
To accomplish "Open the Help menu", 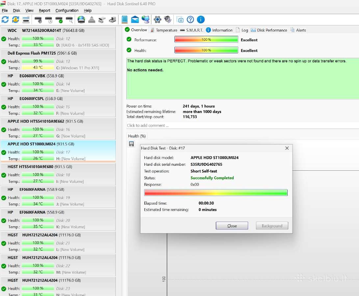I will (88, 11).
